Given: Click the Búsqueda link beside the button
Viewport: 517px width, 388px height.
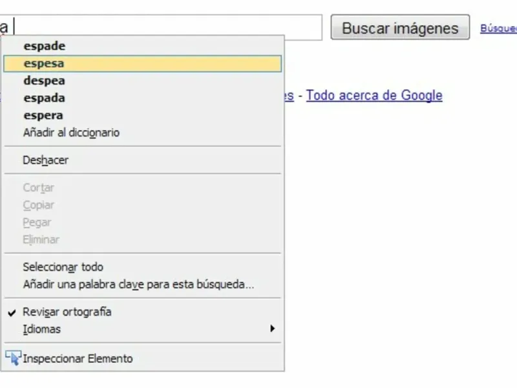Looking at the screenshot, I should point(498,28).
